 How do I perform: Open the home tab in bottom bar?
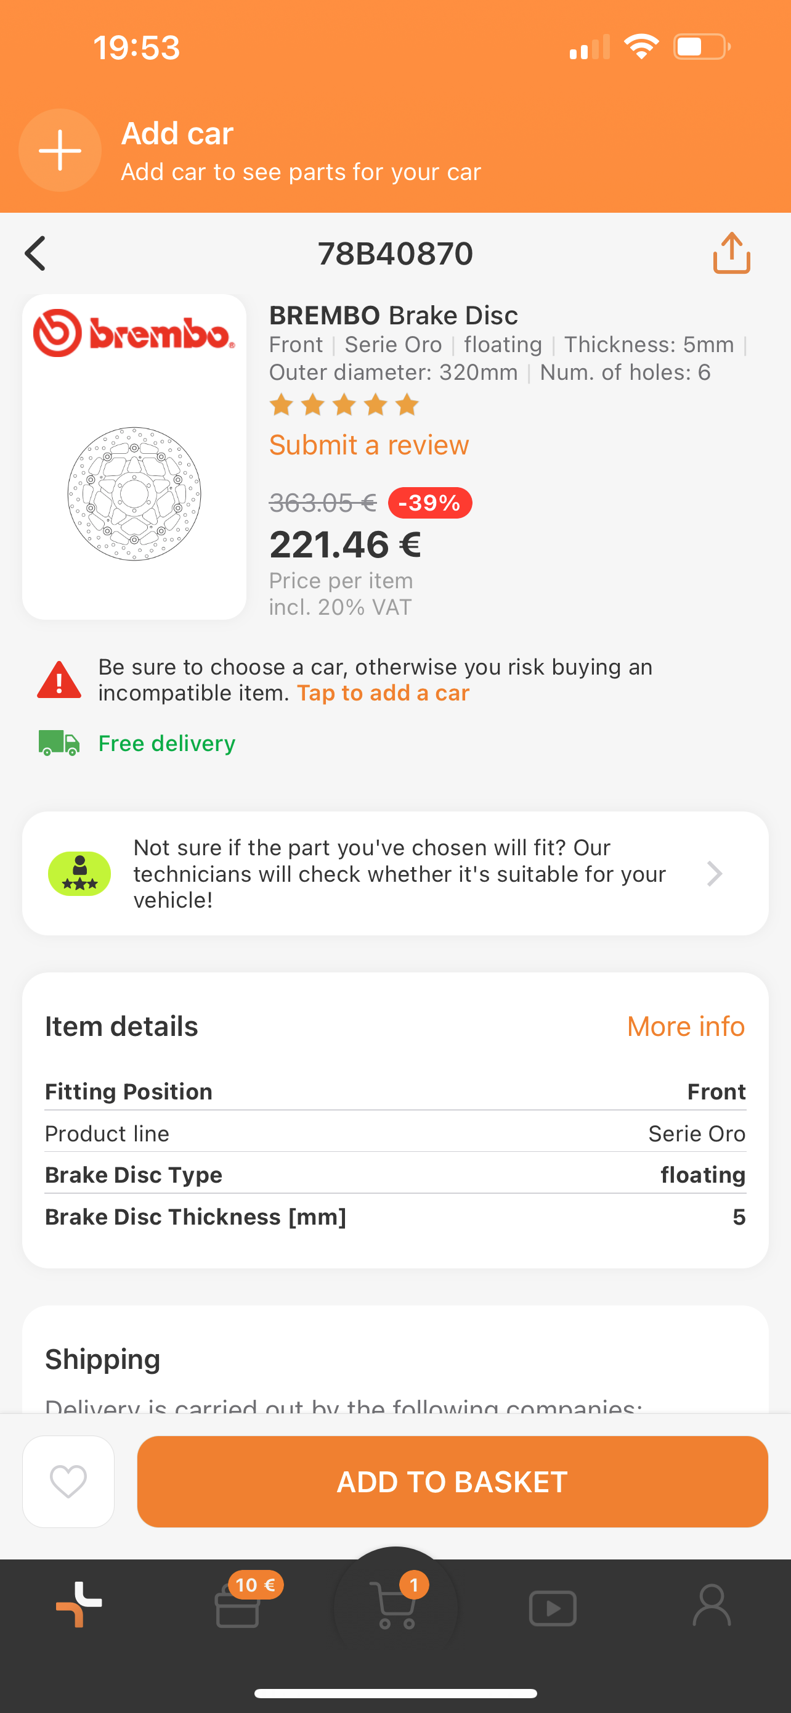pyautogui.click(x=79, y=1605)
